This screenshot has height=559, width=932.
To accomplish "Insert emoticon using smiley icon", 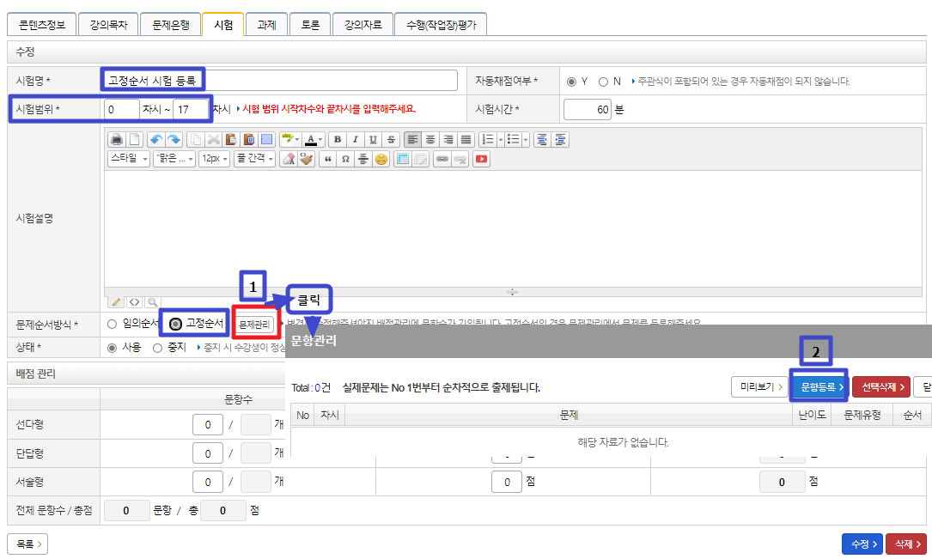I will tap(381, 159).
